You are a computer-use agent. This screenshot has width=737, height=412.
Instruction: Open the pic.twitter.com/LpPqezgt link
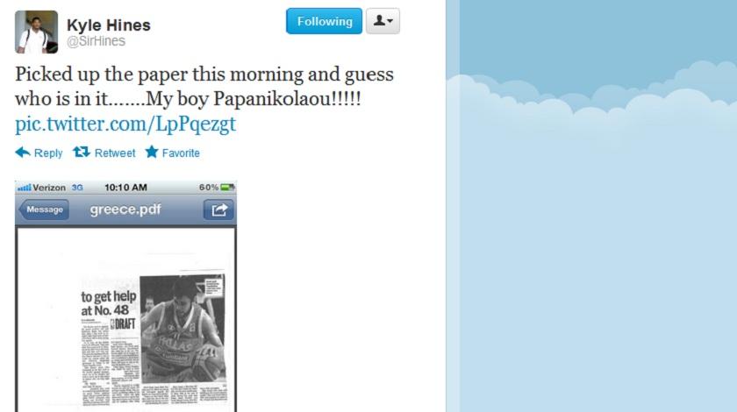coord(125,124)
